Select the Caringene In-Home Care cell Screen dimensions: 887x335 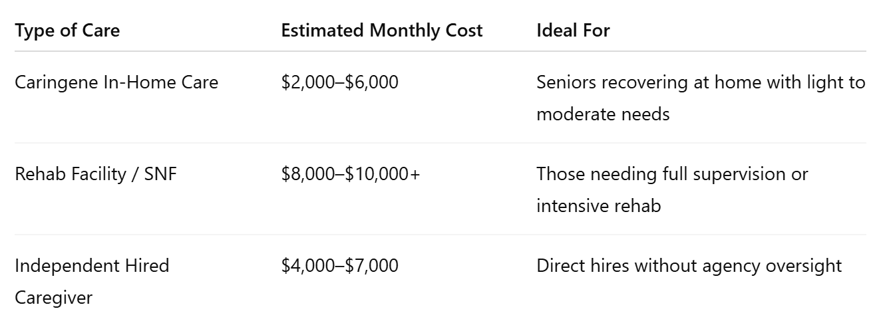(116, 83)
